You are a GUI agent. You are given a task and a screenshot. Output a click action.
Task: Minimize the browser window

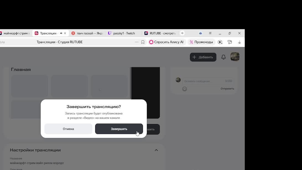220,33
